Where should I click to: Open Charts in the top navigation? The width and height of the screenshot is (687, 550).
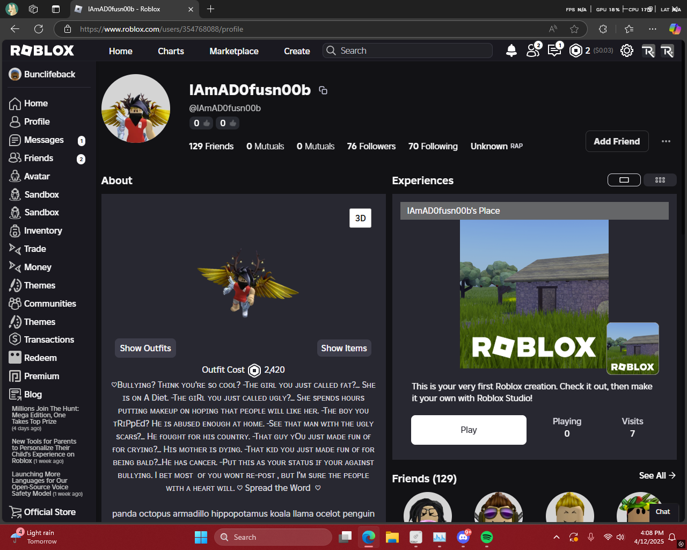click(171, 51)
